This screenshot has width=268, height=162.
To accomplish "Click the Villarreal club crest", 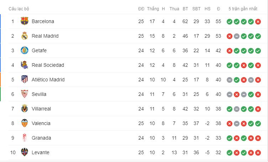I will [x=25, y=109].
